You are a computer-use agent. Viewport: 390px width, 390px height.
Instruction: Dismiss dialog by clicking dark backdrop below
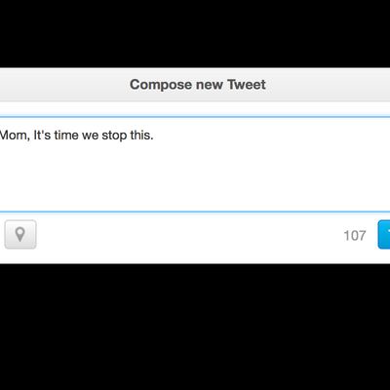(195, 327)
